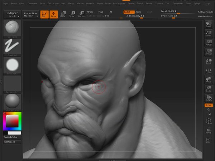
Task: Open the current brush picker thumbnail
Action: click(x=12, y=28)
